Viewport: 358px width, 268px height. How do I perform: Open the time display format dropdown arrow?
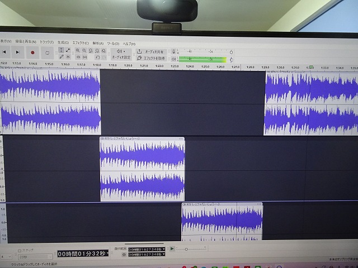pyautogui.click(x=109, y=254)
